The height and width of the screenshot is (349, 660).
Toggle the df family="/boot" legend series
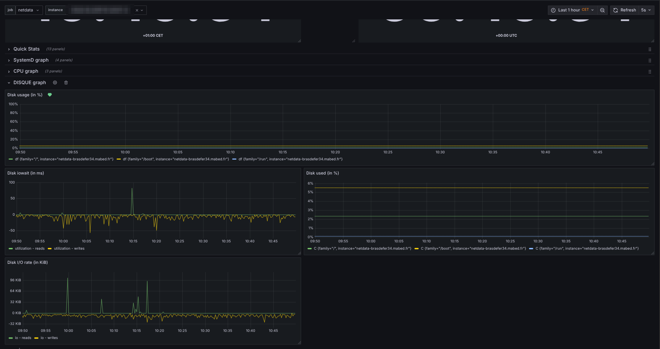click(x=176, y=159)
